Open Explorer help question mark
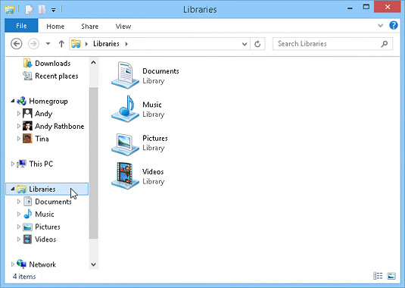The height and width of the screenshot is (288, 405). 394,25
